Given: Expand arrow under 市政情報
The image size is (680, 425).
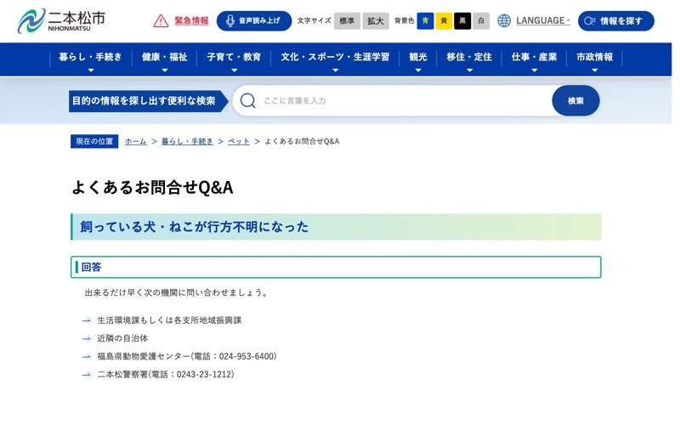Looking at the screenshot, I should pos(594,71).
